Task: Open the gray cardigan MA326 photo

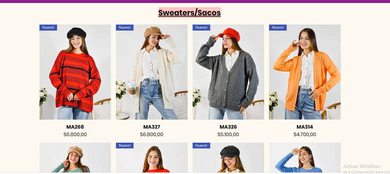Action: tap(228, 72)
